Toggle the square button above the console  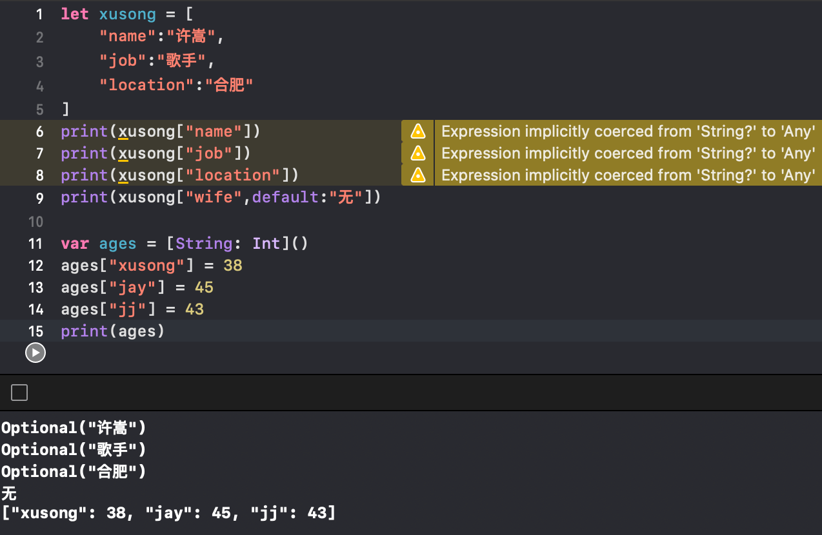(x=19, y=393)
